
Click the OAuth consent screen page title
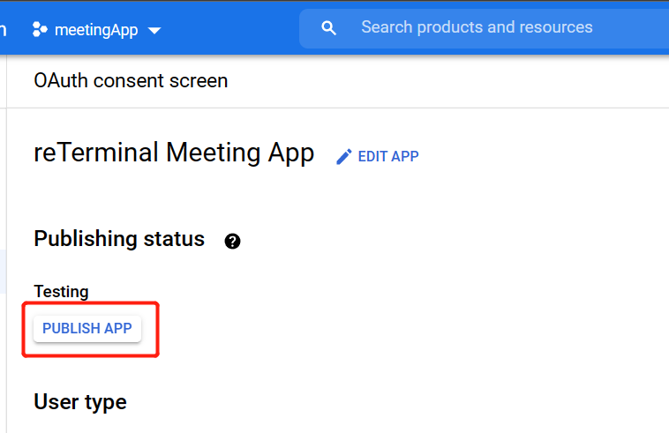coord(131,81)
